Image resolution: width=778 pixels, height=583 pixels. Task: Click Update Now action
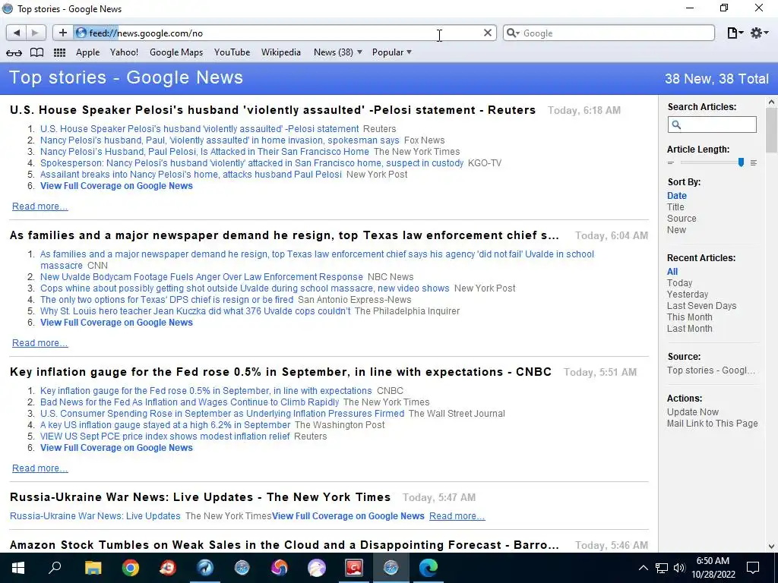(x=693, y=412)
